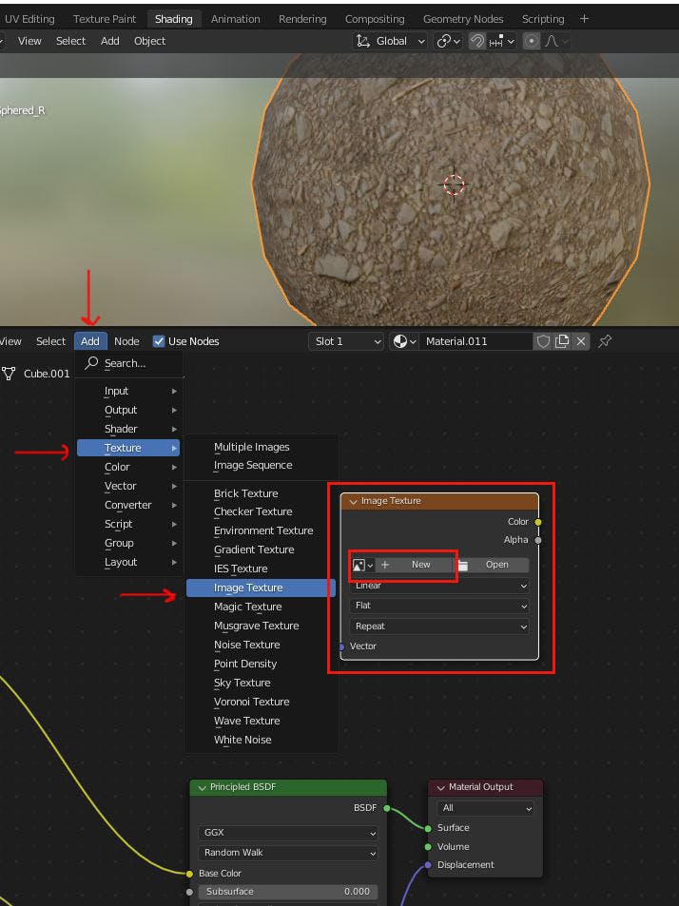Toggle the snap magnet icon
Image resolution: width=679 pixels, height=906 pixels.
[477, 41]
